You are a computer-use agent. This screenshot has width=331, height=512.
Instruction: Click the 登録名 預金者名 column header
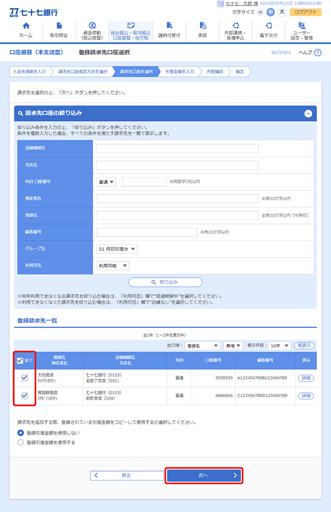[x=60, y=361]
